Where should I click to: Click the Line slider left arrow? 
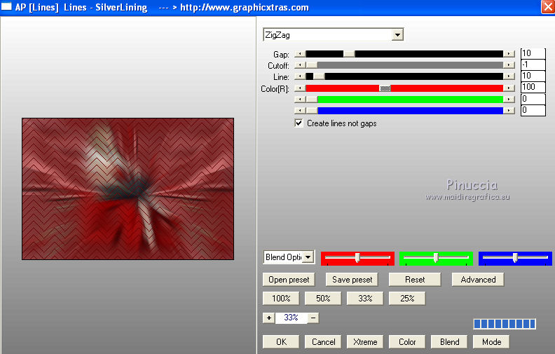(300, 76)
